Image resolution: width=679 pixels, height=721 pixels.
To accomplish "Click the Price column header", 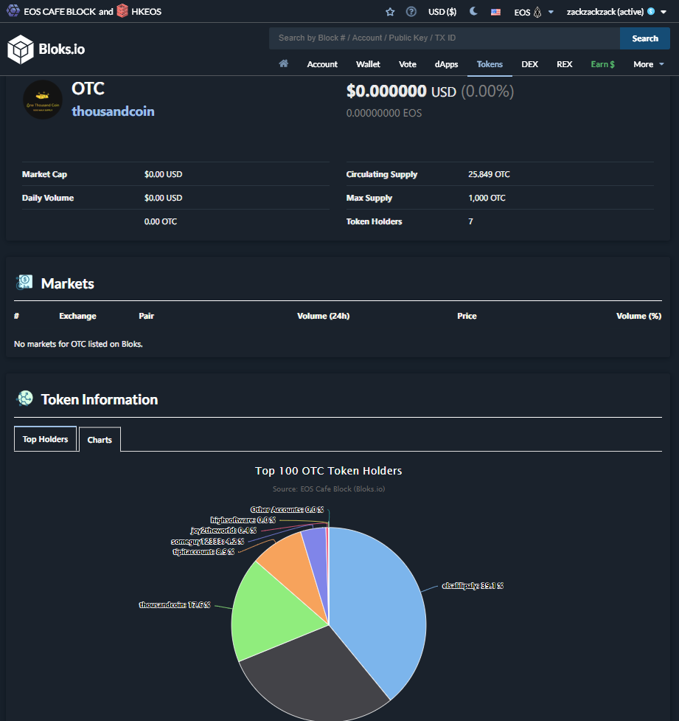I will pyautogui.click(x=467, y=316).
